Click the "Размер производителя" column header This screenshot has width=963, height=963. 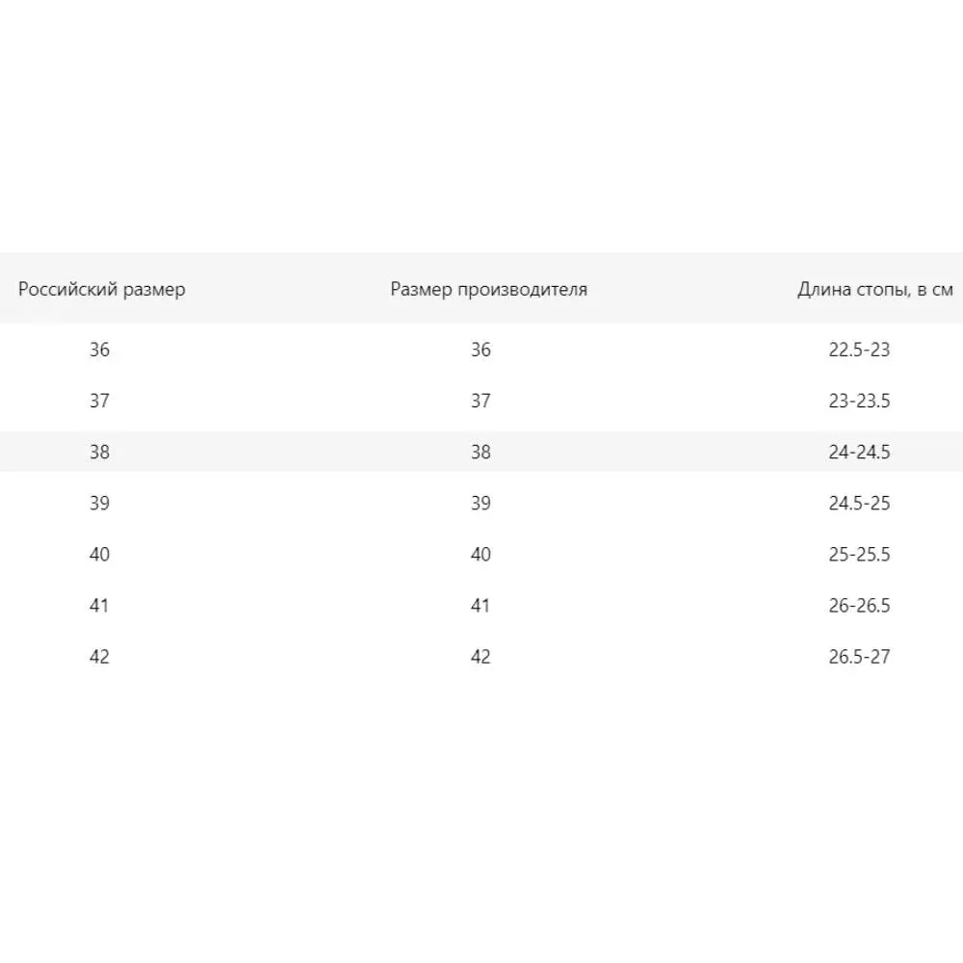[x=488, y=289]
